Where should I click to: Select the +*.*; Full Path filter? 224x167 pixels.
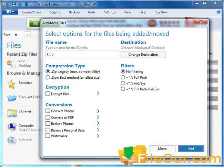pyautogui.click(x=123, y=77)
